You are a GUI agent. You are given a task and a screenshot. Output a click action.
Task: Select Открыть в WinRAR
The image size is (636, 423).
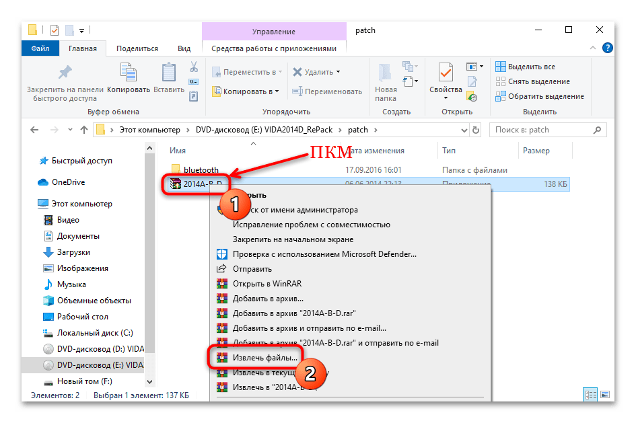tap(264, 283)
